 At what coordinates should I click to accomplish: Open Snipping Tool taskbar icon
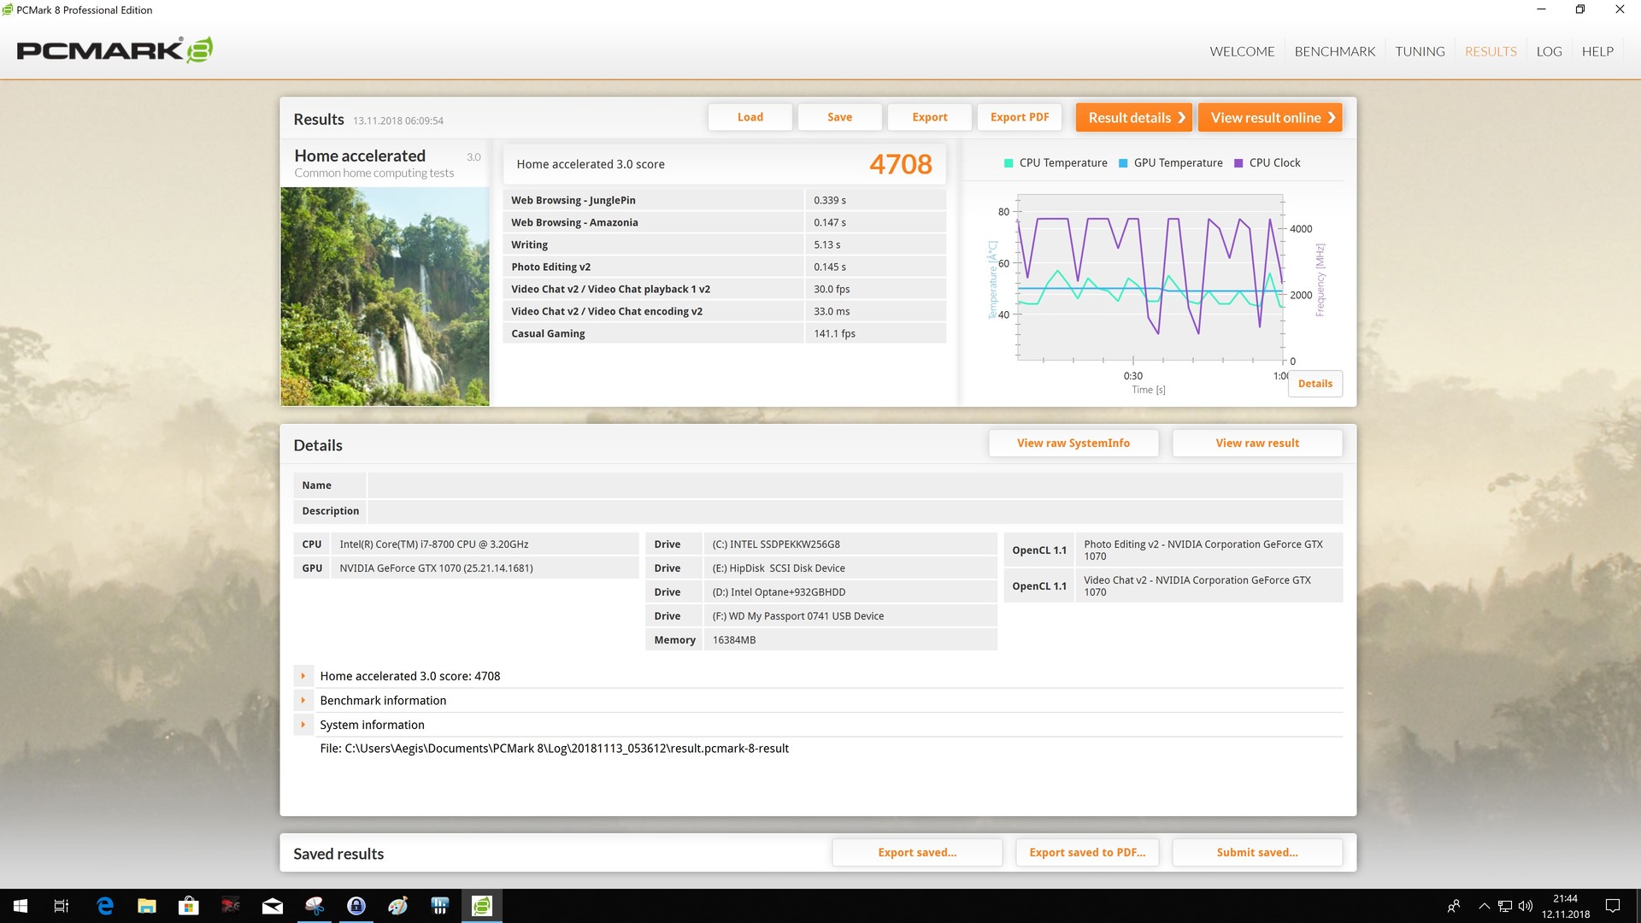click(315, 906)
